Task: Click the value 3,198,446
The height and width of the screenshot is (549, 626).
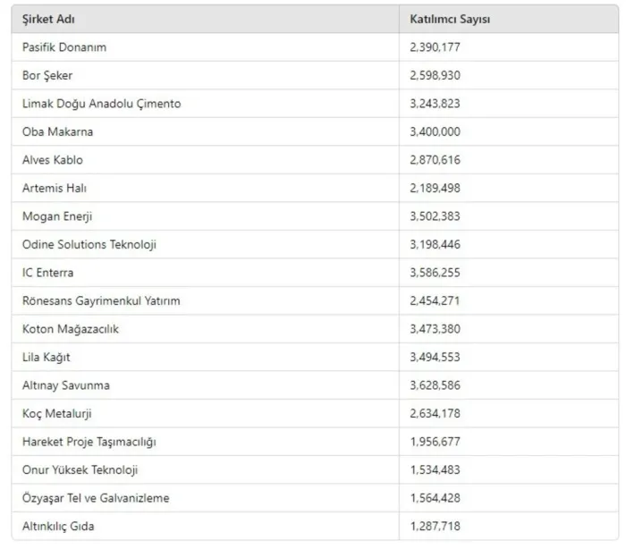Action: point(435,244)
